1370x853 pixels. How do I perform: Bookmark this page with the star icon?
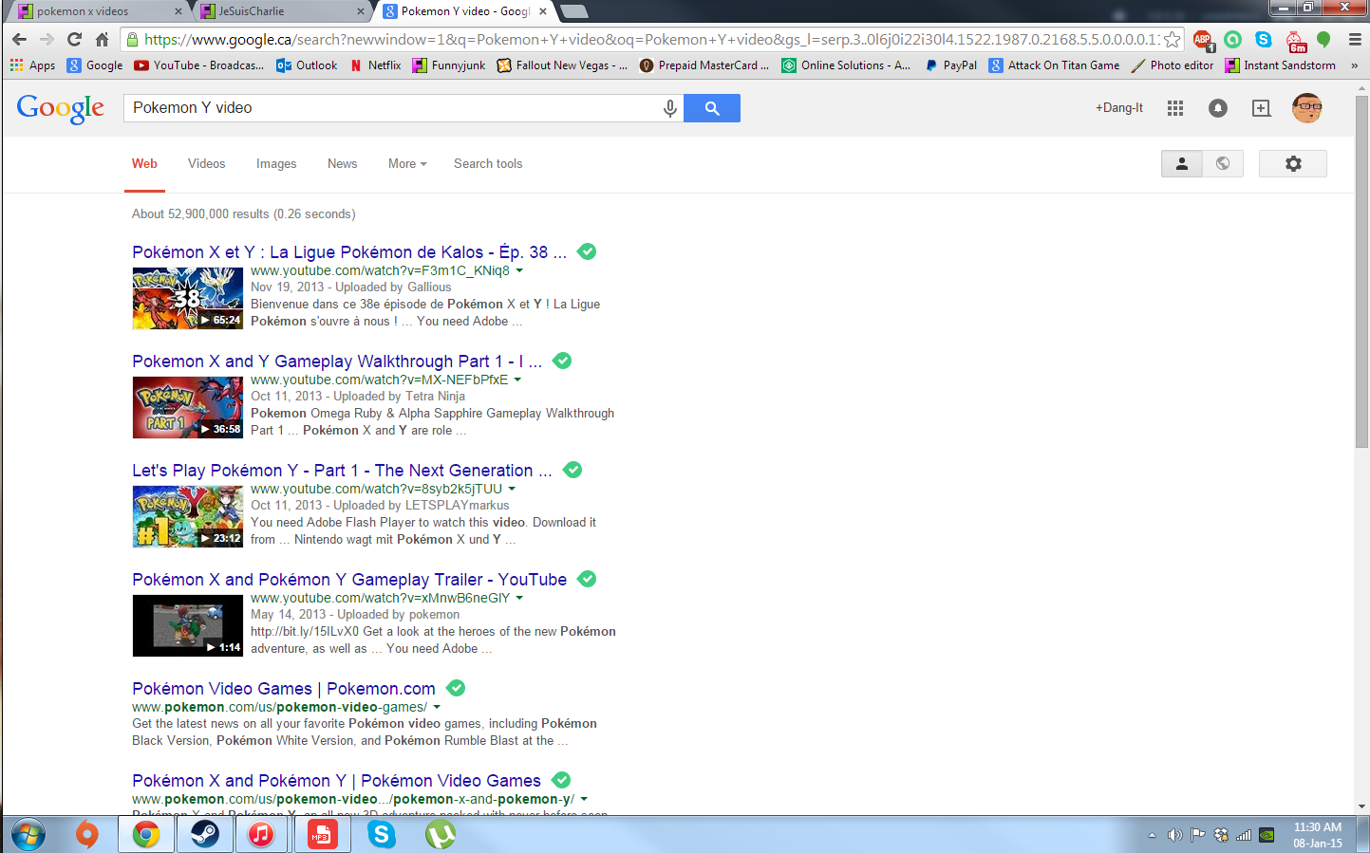[1172, 39]
